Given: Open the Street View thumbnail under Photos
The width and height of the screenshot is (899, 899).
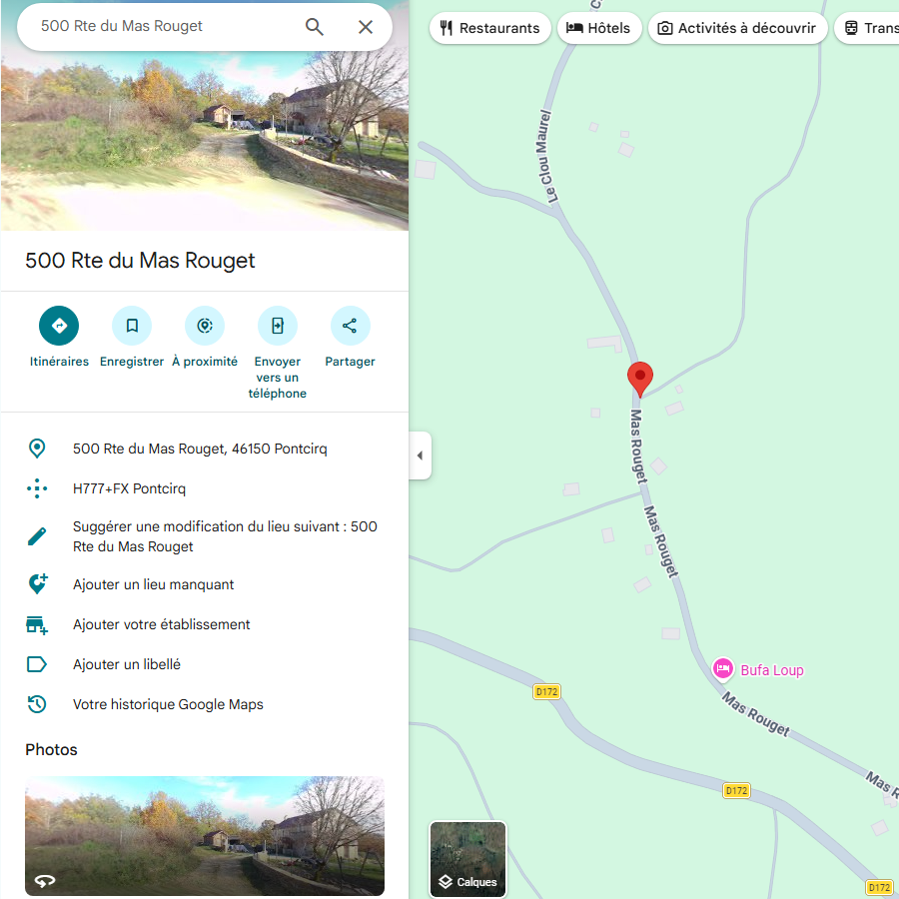Looking at the screenshot, I should (205, 836).
